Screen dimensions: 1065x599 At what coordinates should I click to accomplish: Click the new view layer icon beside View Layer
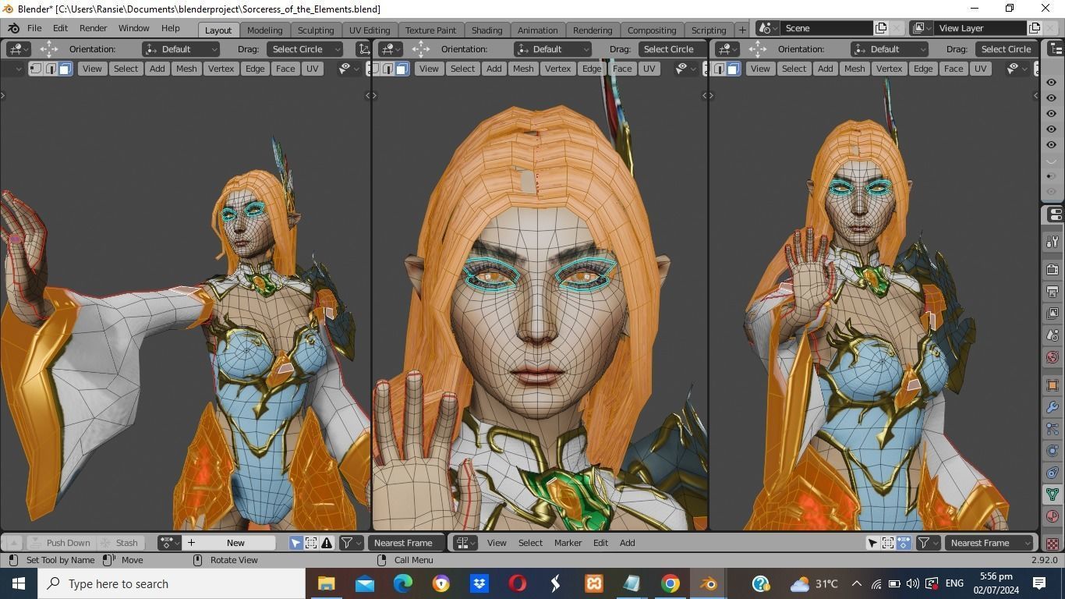(1035, 28)
